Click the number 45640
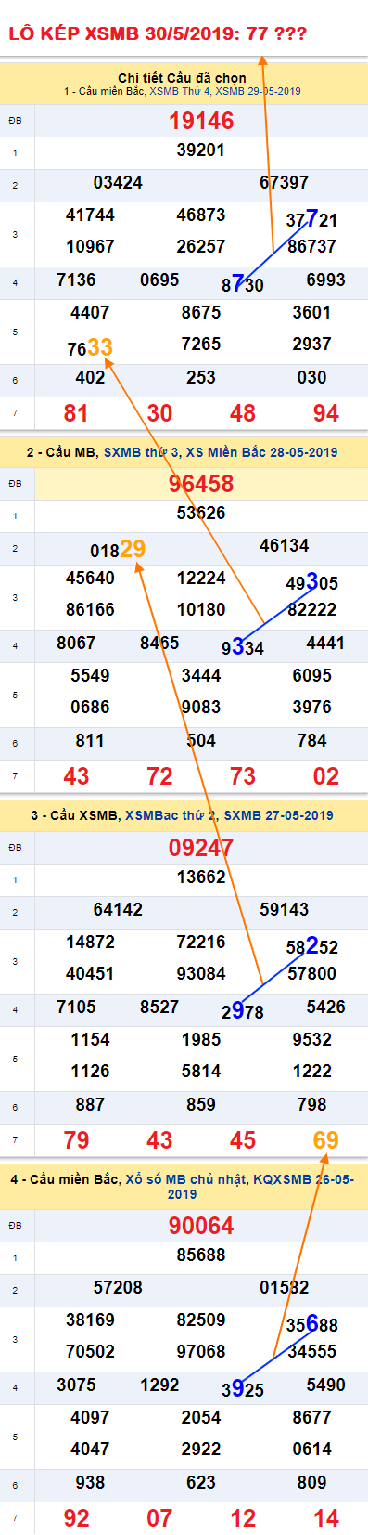Viewport: 368px width, 1535px height. point(90,578)
